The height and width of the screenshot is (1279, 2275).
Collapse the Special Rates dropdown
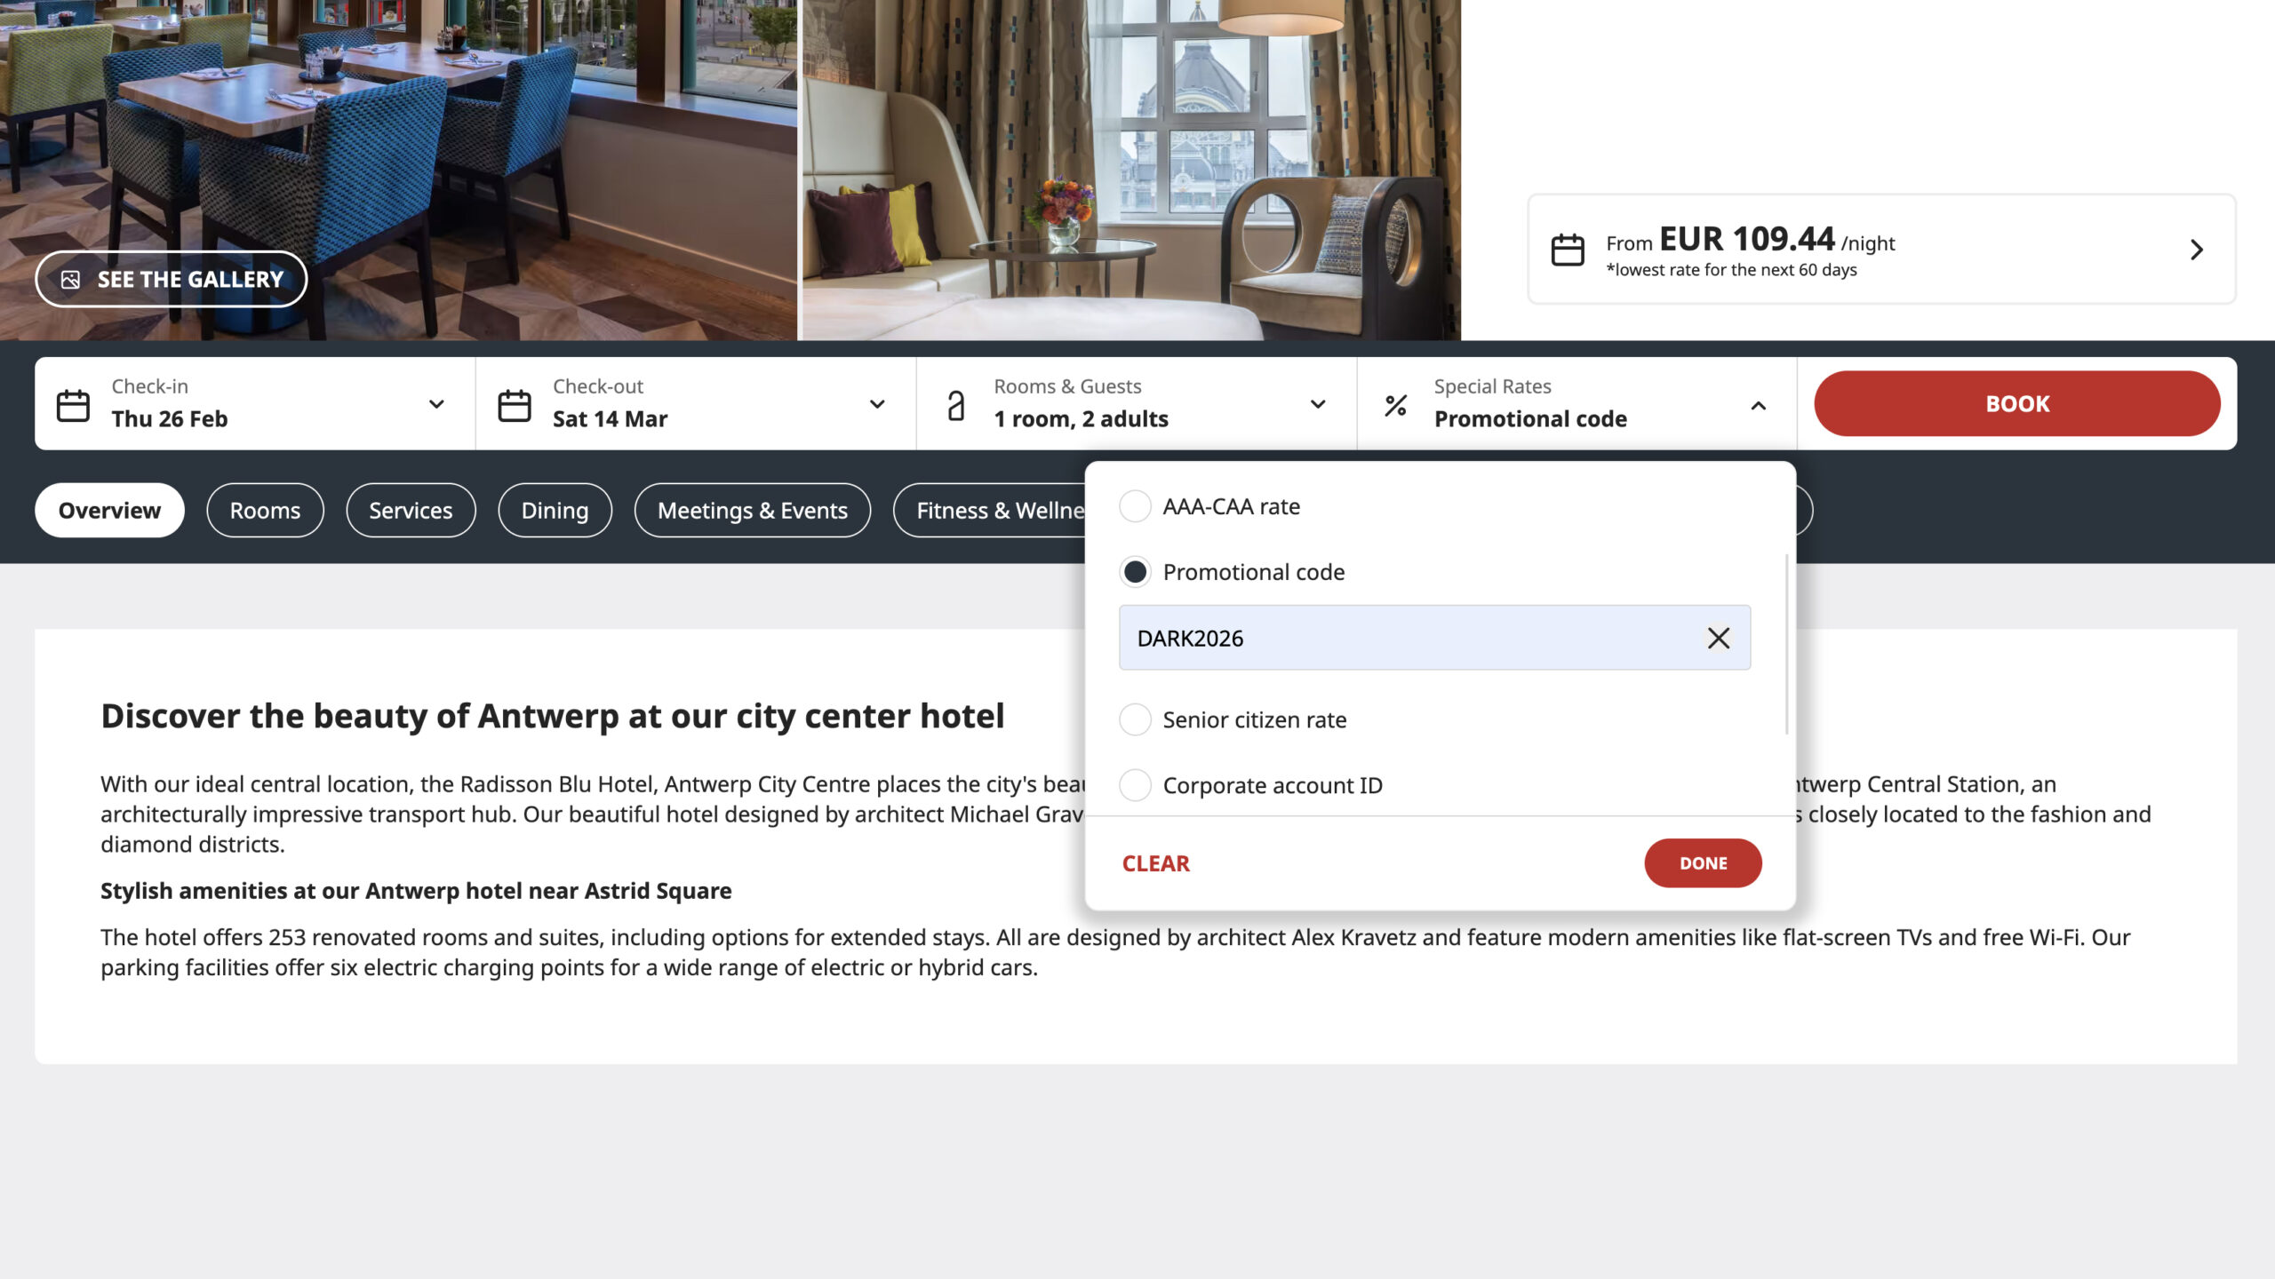coord(1758,405)
